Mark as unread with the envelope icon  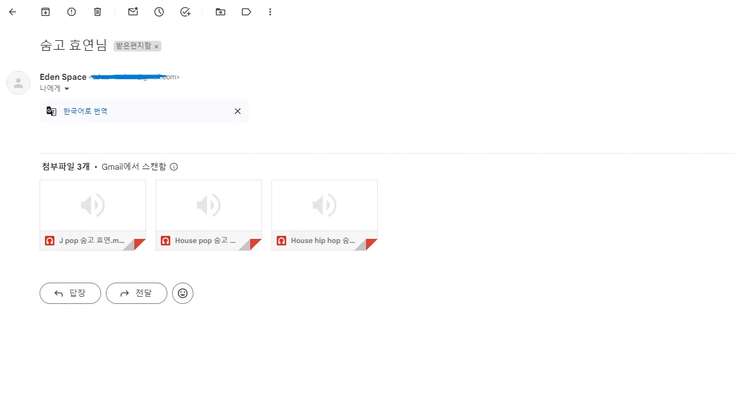pos(133,12)
